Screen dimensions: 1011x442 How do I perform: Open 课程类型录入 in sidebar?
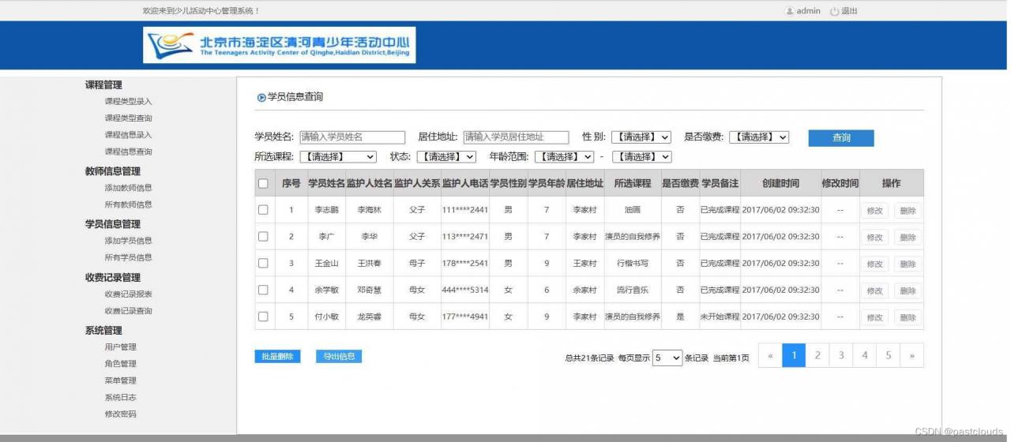click(x=128, y=102)
